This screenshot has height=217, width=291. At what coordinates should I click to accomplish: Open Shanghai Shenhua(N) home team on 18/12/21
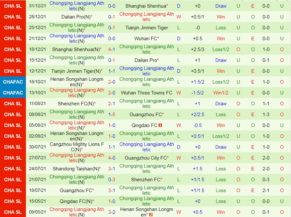click(76, 49)
